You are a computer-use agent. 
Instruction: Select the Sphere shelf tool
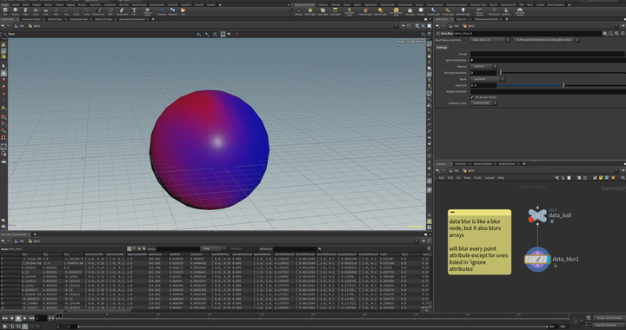[x=15, y=11]
